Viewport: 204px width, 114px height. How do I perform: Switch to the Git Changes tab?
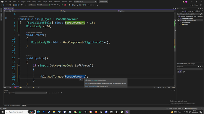pyautogui.click(x=192, y=63)
